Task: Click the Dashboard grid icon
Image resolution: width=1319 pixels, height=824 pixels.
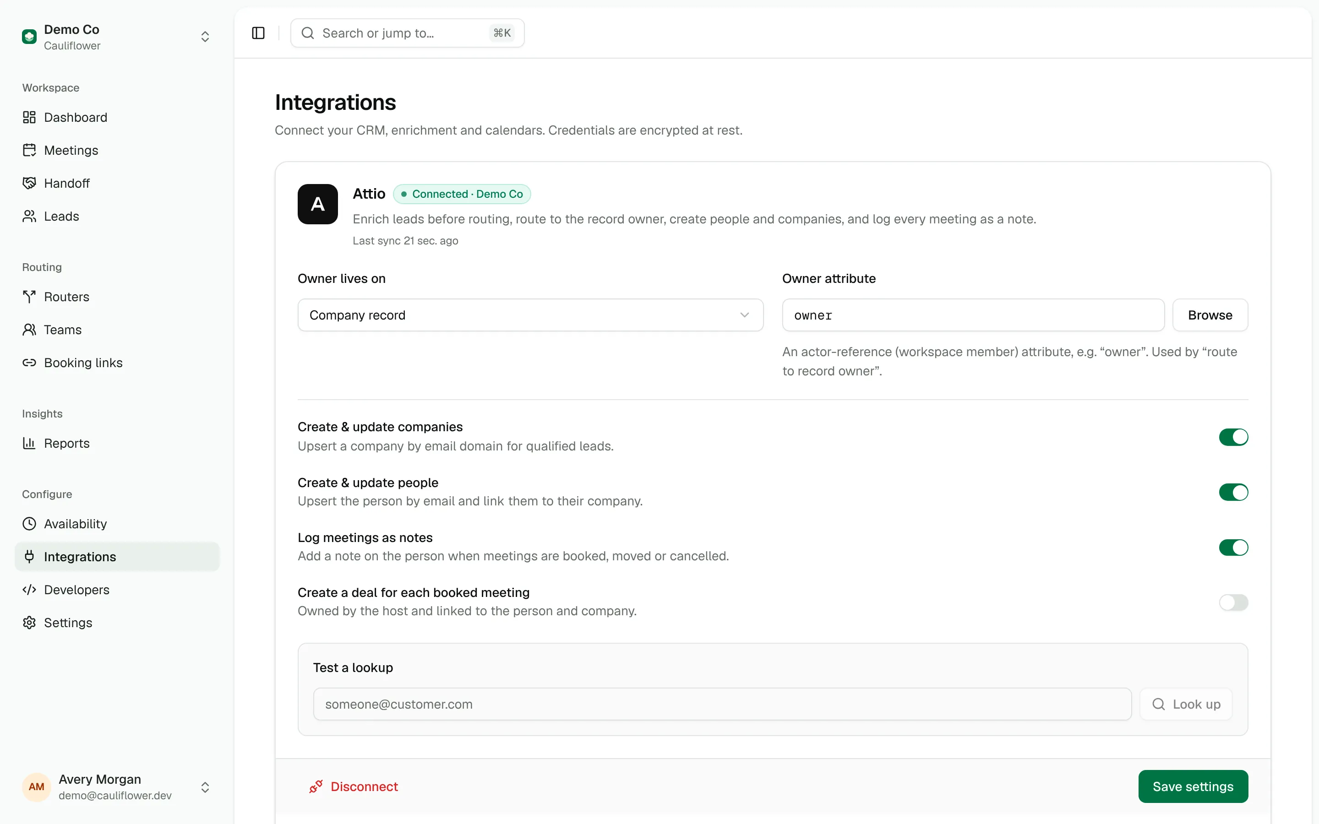Action: tap(29, 117)
